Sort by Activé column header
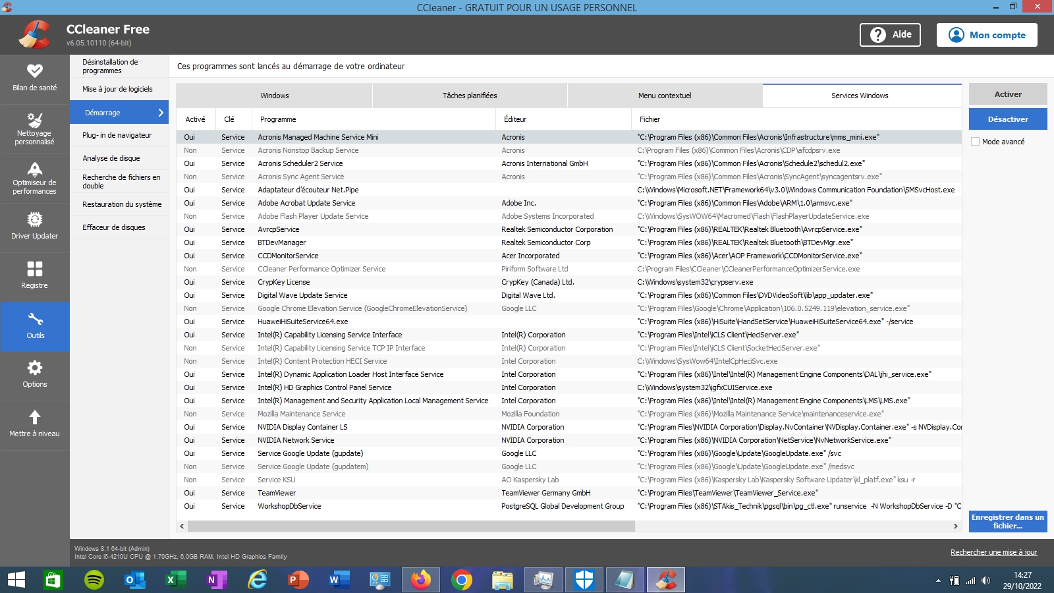This screenshot has width=1054, height=593. pos(196,119)
